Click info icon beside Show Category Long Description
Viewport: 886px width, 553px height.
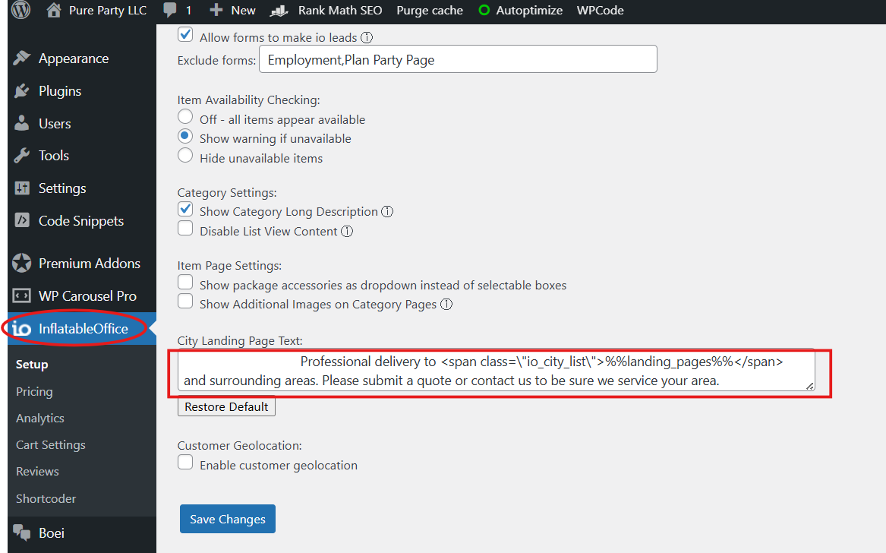click(387, 212)
